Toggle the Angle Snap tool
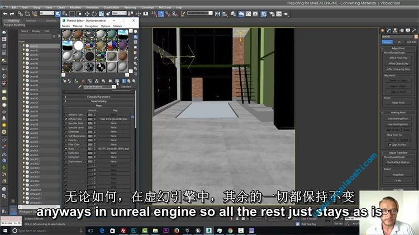Viewport: 419px width, 235px height. click(161, 14)
